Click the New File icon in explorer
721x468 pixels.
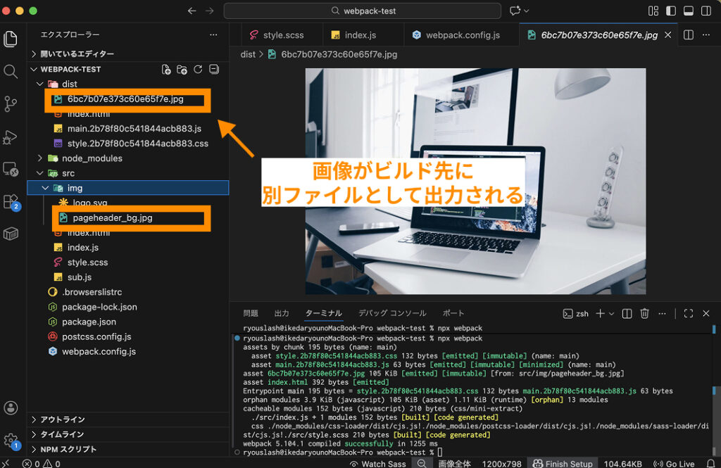coord(166,70)
